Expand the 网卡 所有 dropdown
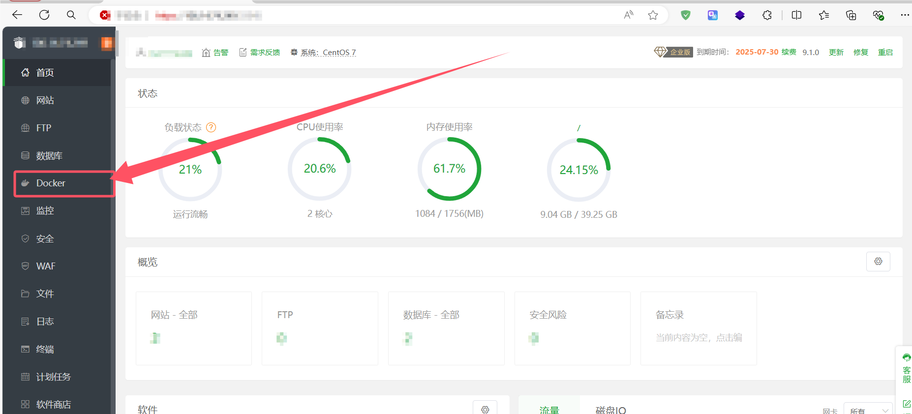 869,409
